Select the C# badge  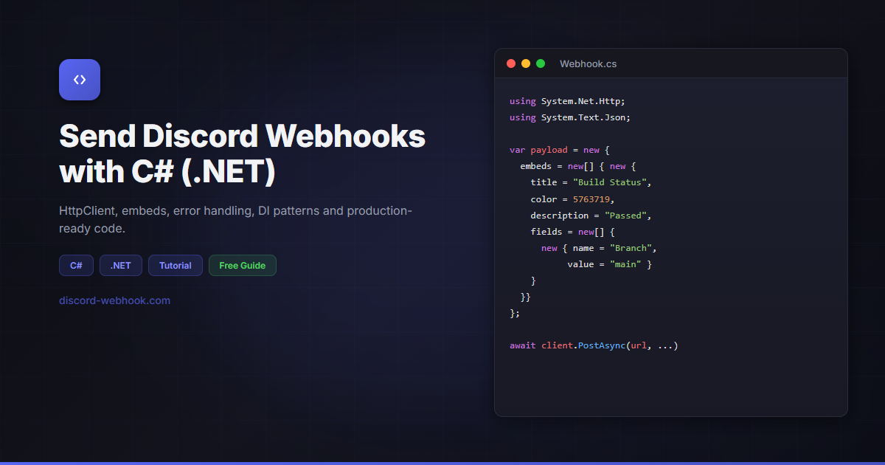(x=76, y=265)
